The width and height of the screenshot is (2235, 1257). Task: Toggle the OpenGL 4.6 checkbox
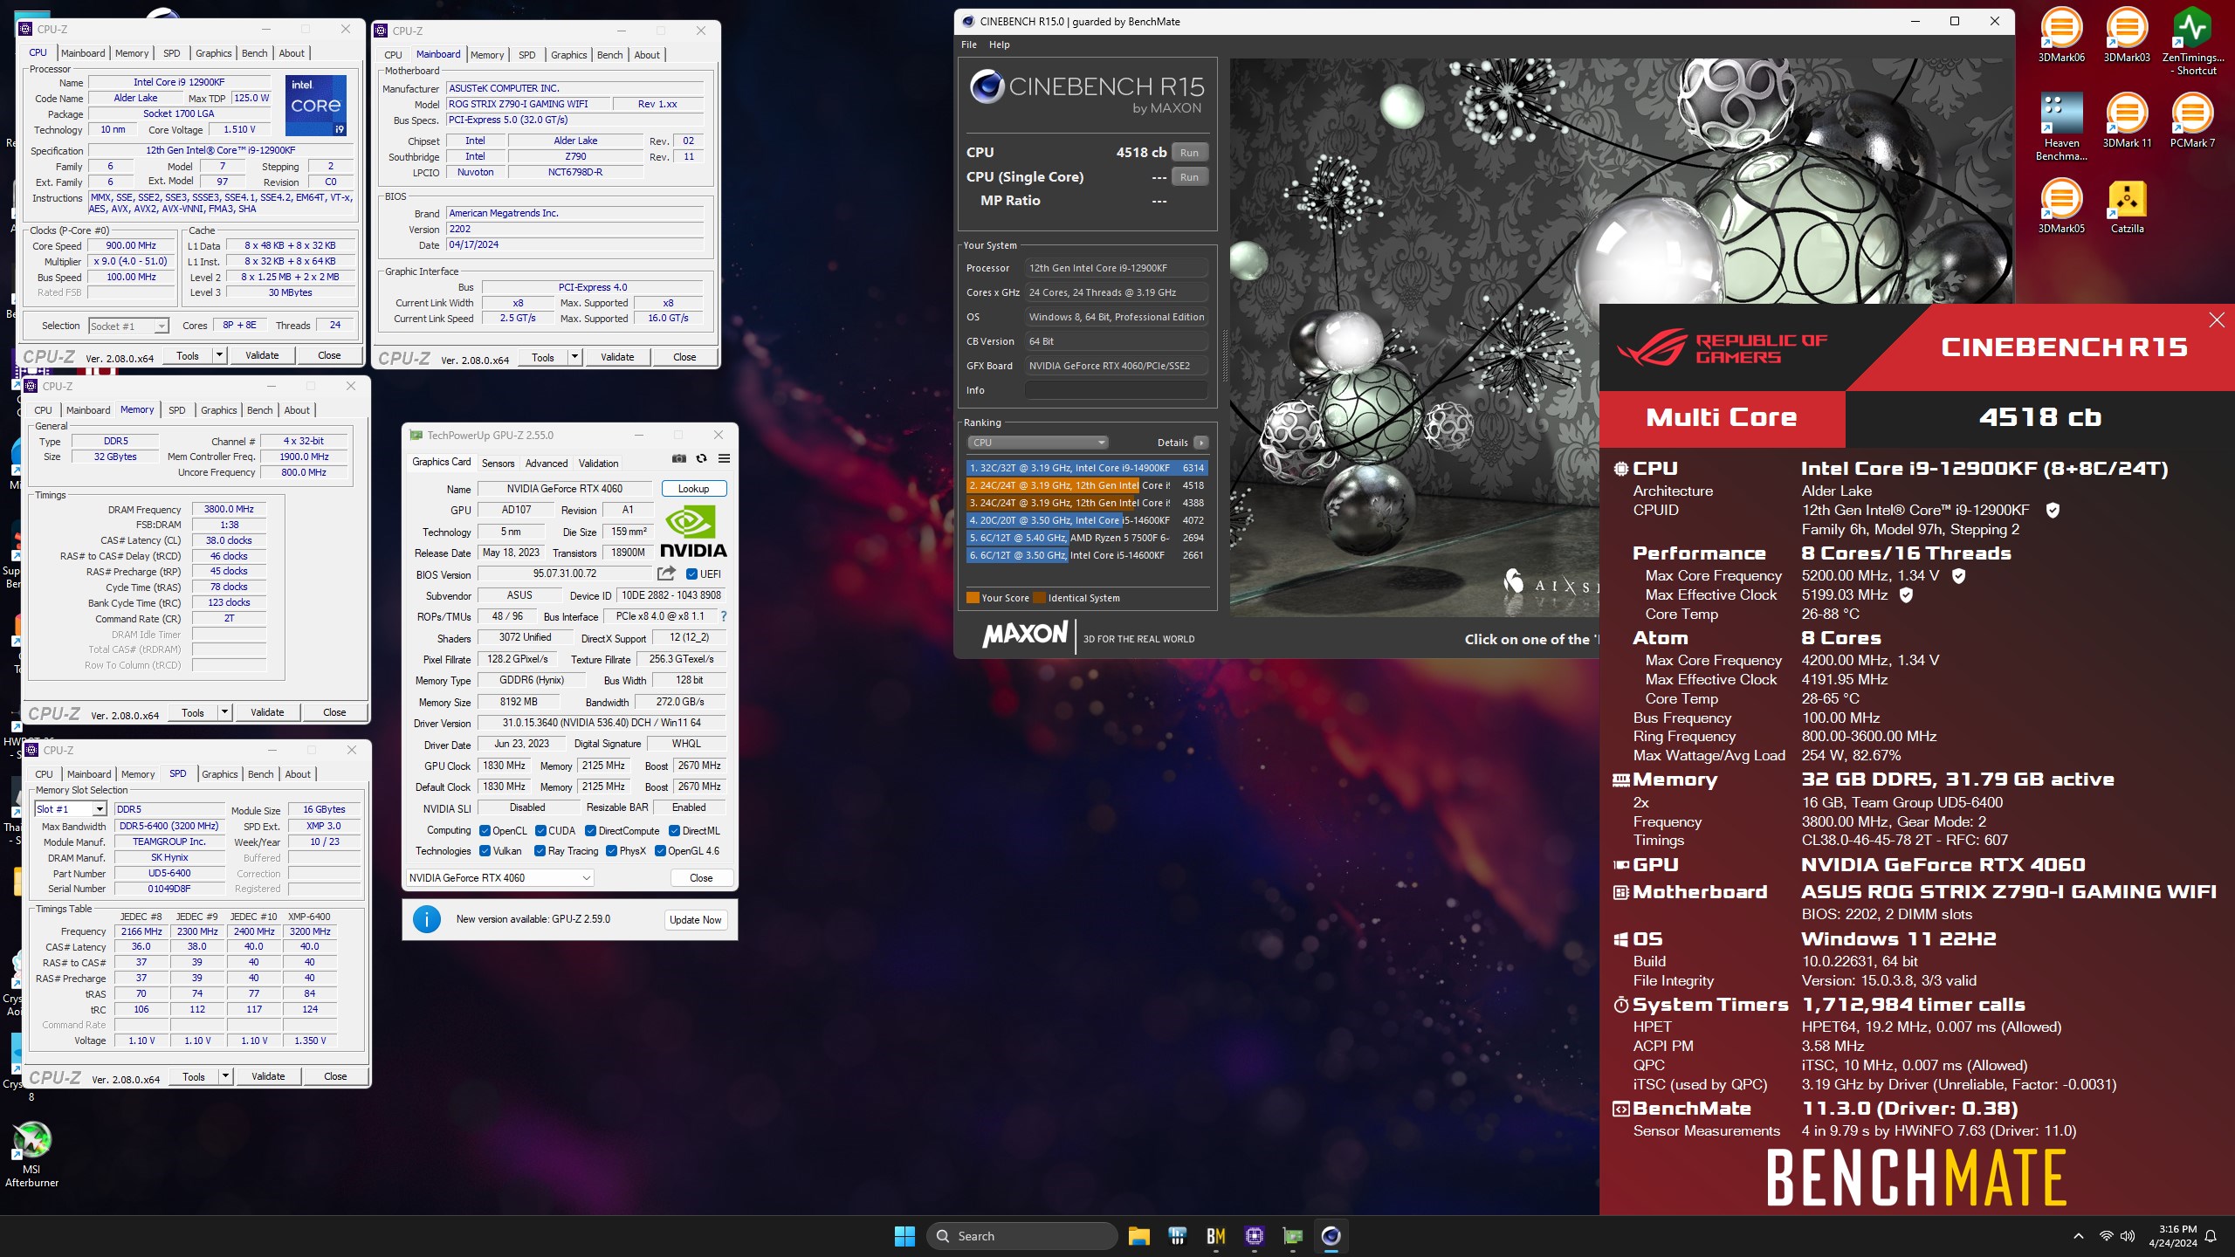(660, 851)
